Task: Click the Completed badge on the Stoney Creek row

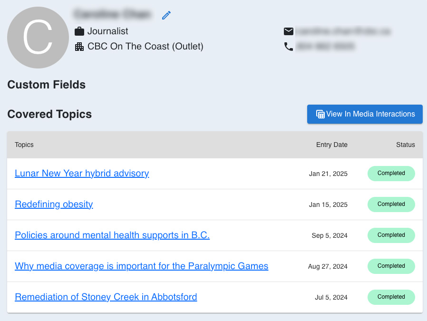Action: click(x=391, y=297)
